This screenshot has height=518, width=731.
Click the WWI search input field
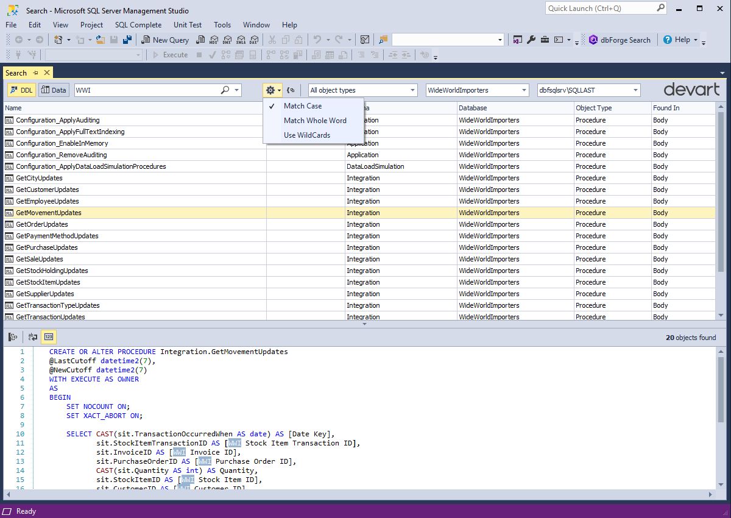(152, 89)
